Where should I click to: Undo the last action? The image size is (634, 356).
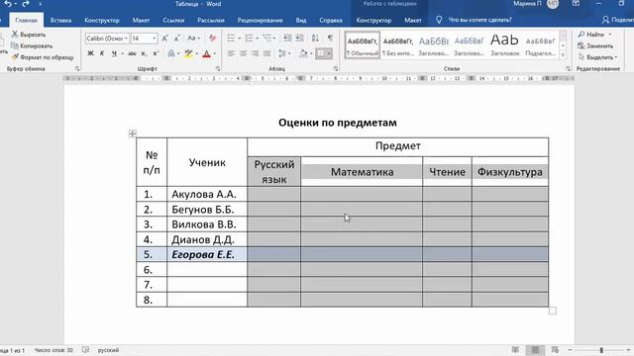pos(8,4)
